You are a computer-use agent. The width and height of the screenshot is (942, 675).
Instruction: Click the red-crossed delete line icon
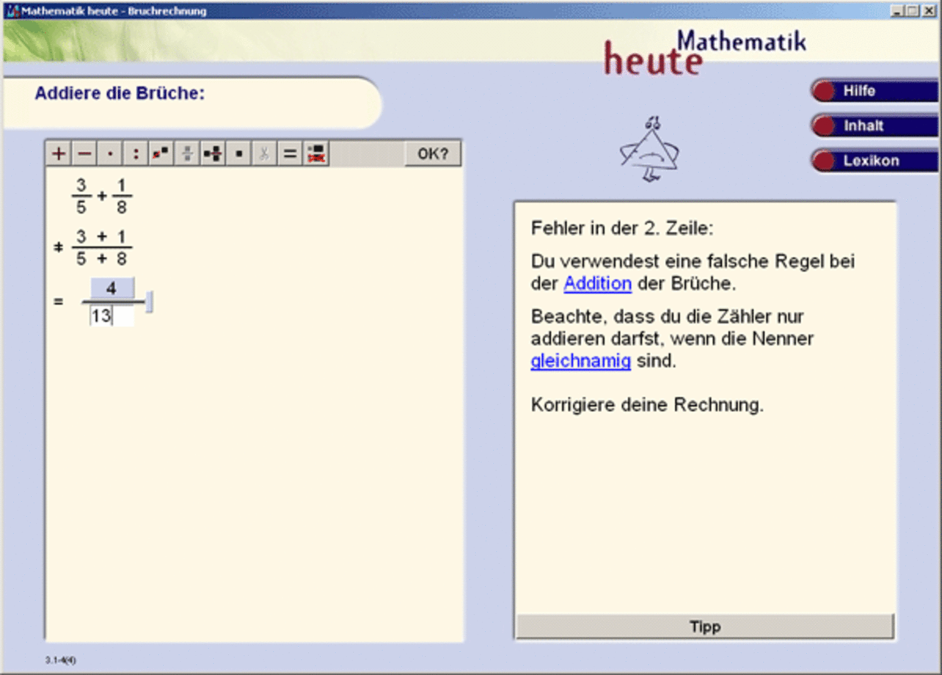click(x=316, y=154)
